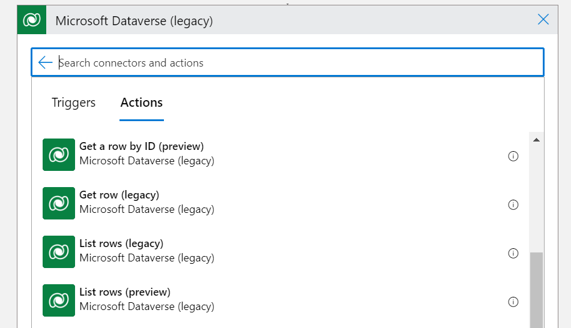Click the Microsoft Dataverse (legacy) header title
Screen dimensions: 571x328
pyautogui.click(x=134, y=21)
